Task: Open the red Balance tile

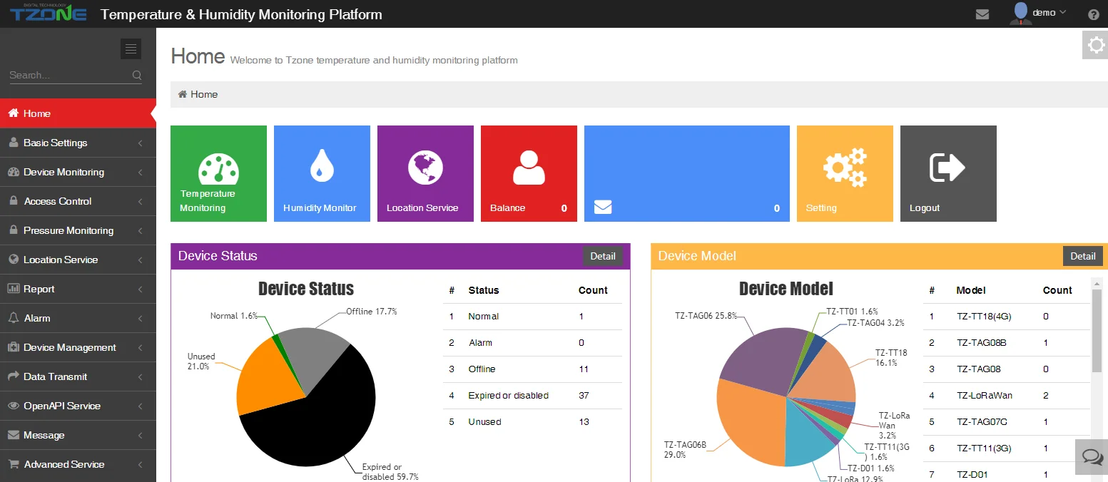Action: 529,173
